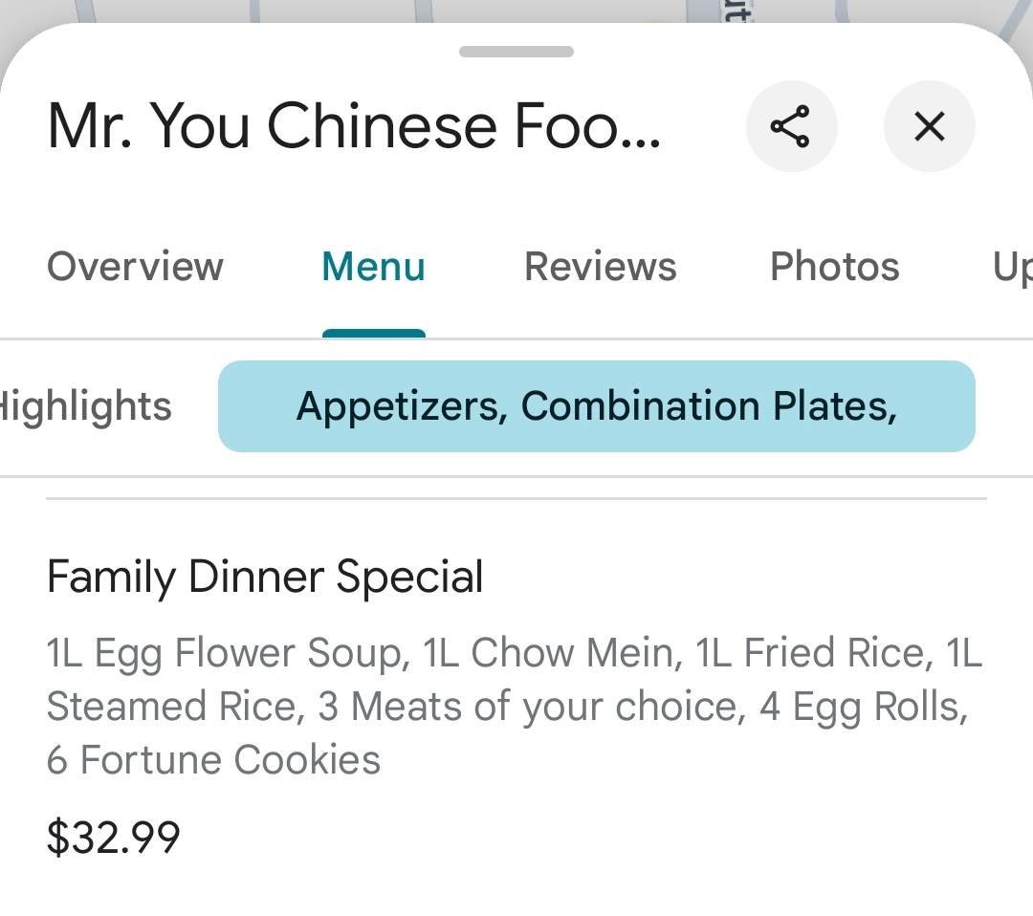The width and height of the screenshot is (1033, 916).
Task: Go to the Photos tab
Action: [x=834, y=266]
